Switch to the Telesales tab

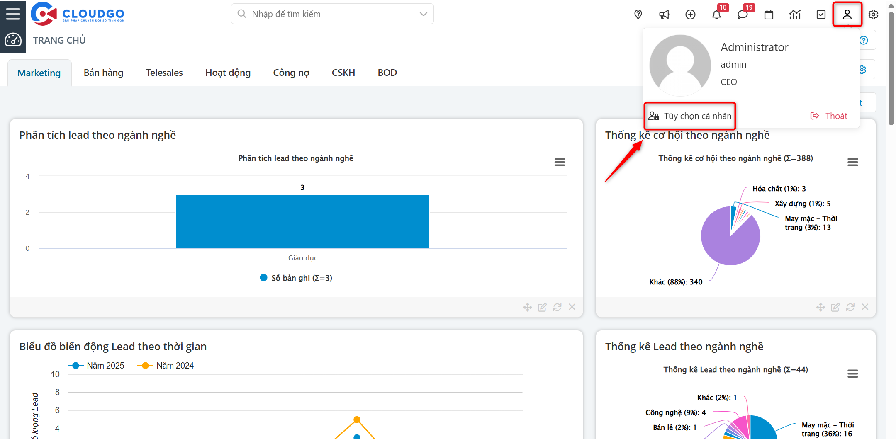click(164, 73)
